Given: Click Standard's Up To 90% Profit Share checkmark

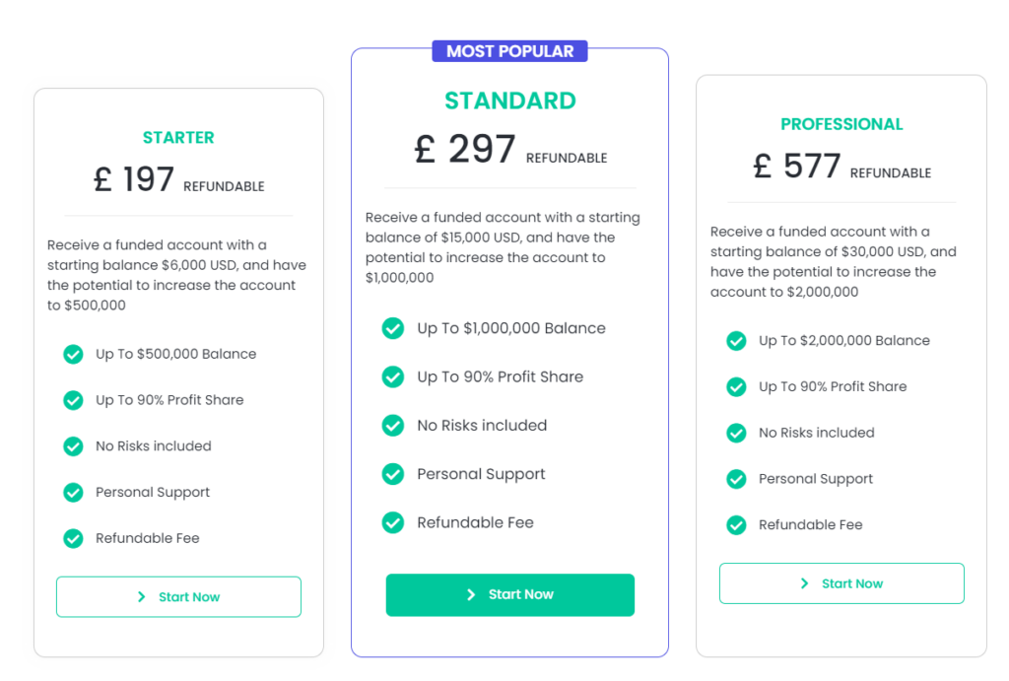Looking at the screenshot, I should (393, 376).
